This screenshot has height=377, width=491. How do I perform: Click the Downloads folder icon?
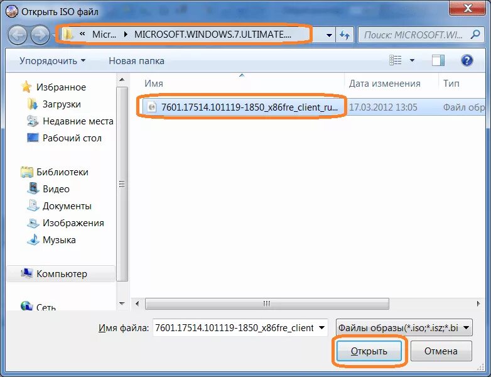(33, 104)
